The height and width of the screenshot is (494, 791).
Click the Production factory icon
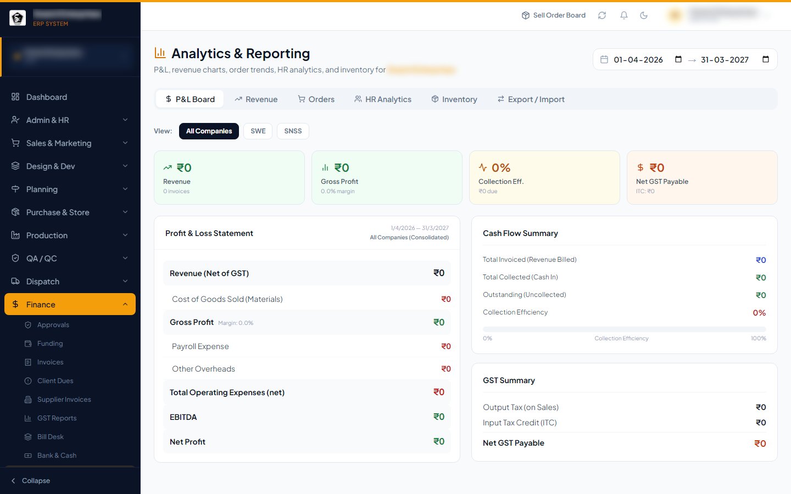(x=15, y=235)
